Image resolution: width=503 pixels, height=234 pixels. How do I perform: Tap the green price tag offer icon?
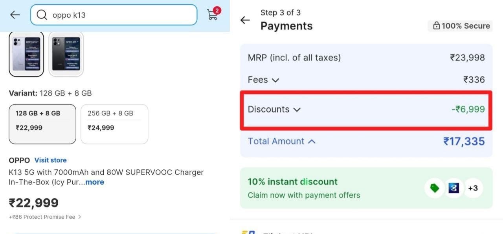point(434,188)
